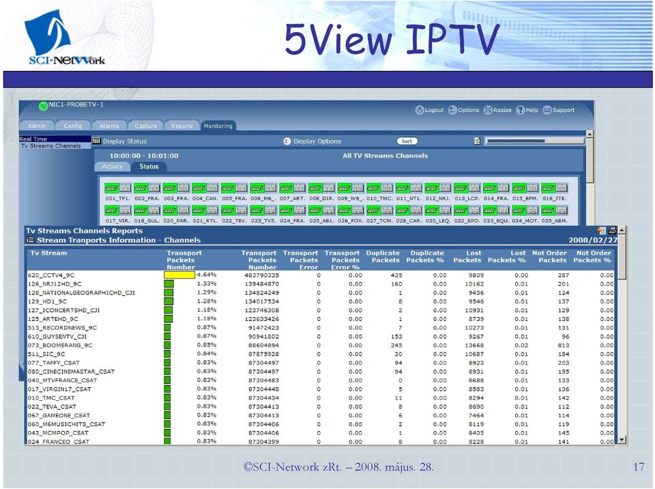Switch to the Admin tab

point(37,126)
